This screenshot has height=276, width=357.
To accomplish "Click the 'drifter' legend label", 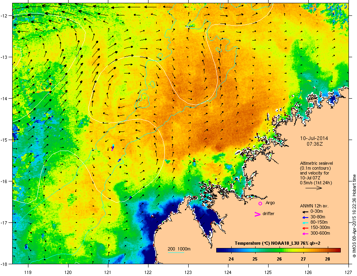I will pos(269,213).
